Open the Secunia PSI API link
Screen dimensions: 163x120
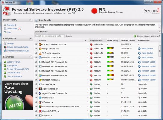tap(13, 73)
